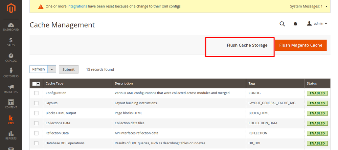The image size is (338, 150).
Task: Click the Magento logo icon
Action: click(x=11, y=8)
